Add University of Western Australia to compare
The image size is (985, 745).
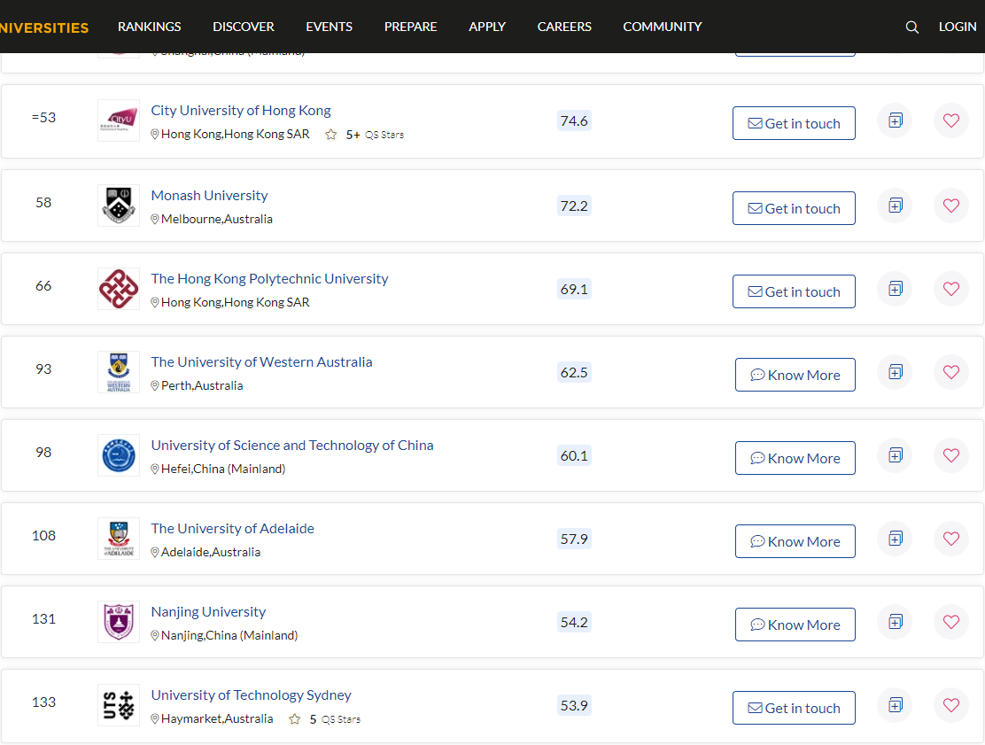click(895, 372)
